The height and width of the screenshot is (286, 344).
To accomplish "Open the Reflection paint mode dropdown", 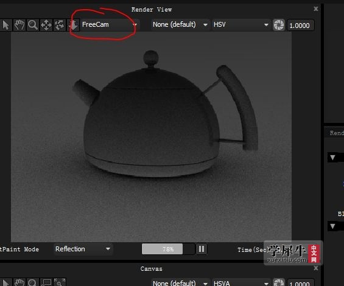I will pyautogui.click(x=83, y=249).
